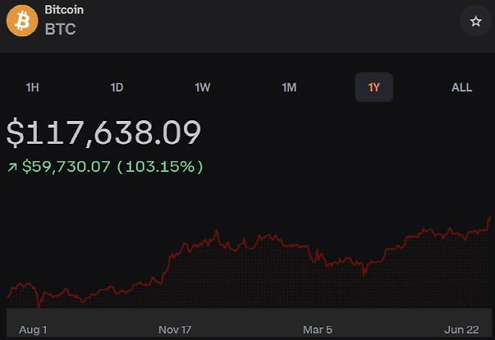Select the 1H time range
This screenshot has height=340, width=495.
pyautogui.click(x=32, y=87)
